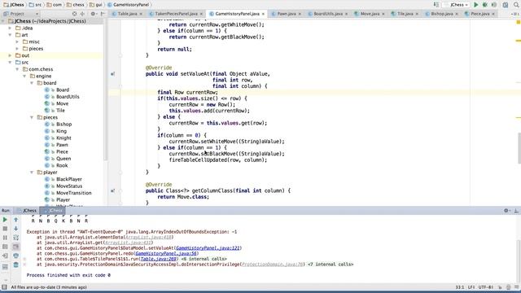Toggle scroll to end in Run console
This screenshot has width=521, height=293.
coord(15,247)
